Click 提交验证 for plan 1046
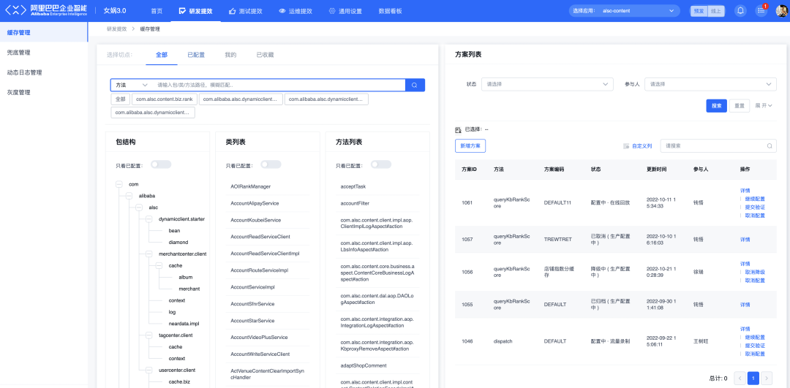The image size is (790, 388). (755, 346)
